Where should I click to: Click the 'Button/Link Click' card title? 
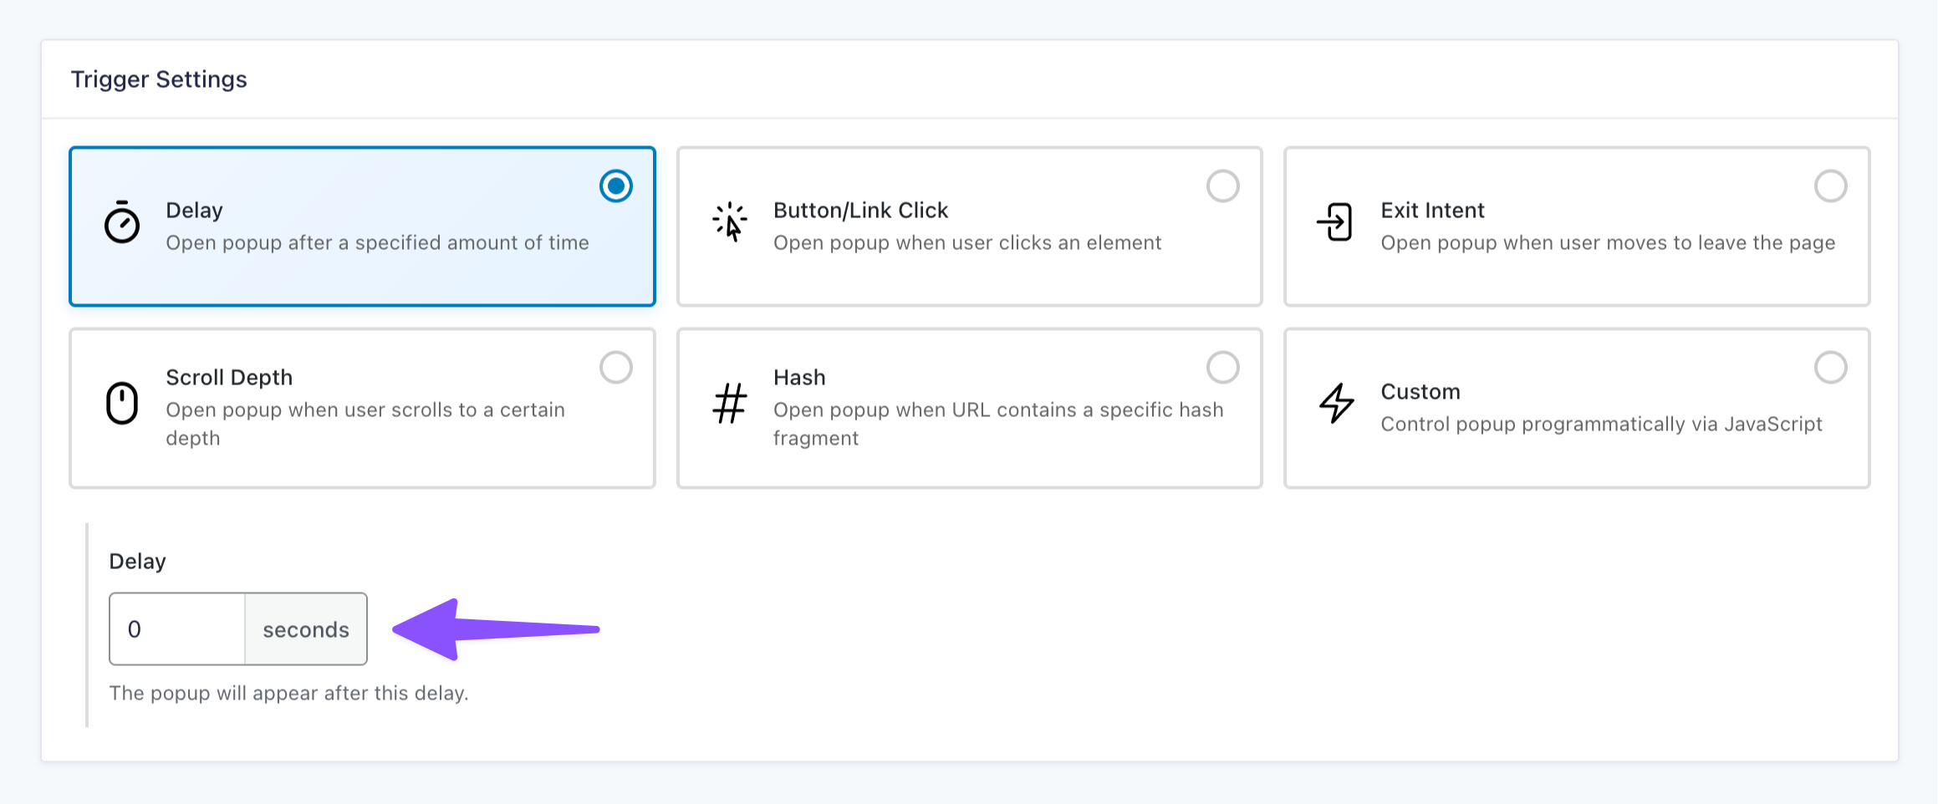coord(860,211)
